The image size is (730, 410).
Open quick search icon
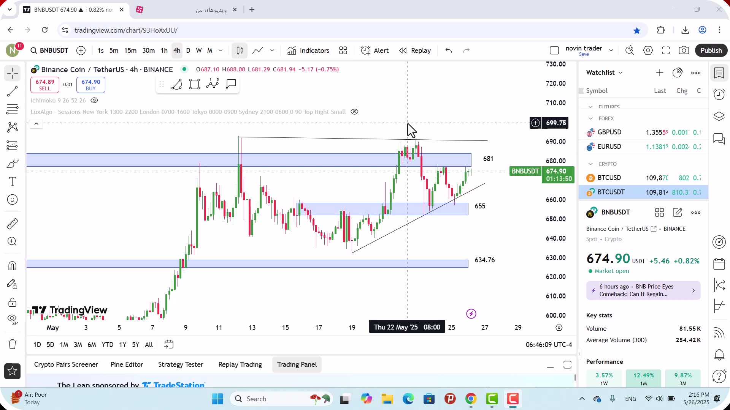coord(630,50)
